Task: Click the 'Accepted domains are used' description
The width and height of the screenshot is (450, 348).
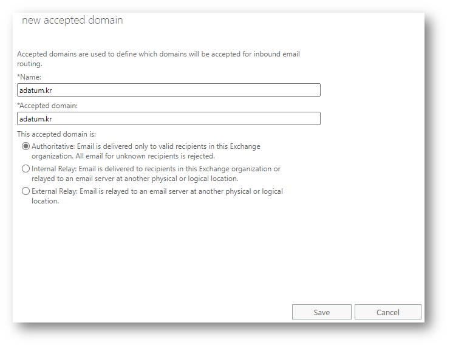Action: [x=159, y=59]
